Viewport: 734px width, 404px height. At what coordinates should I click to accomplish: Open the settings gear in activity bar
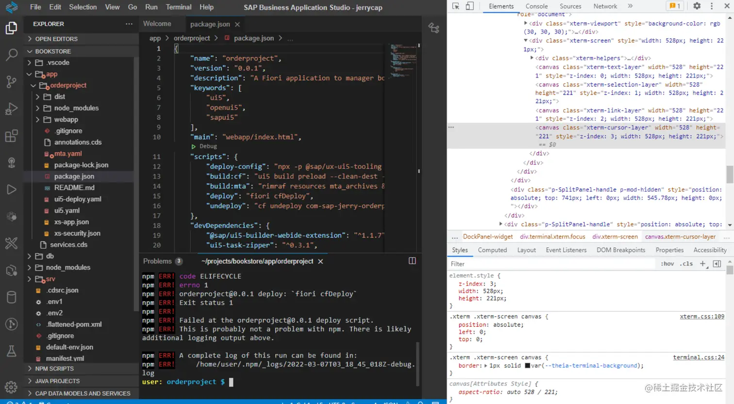click(x=11, y=387)
